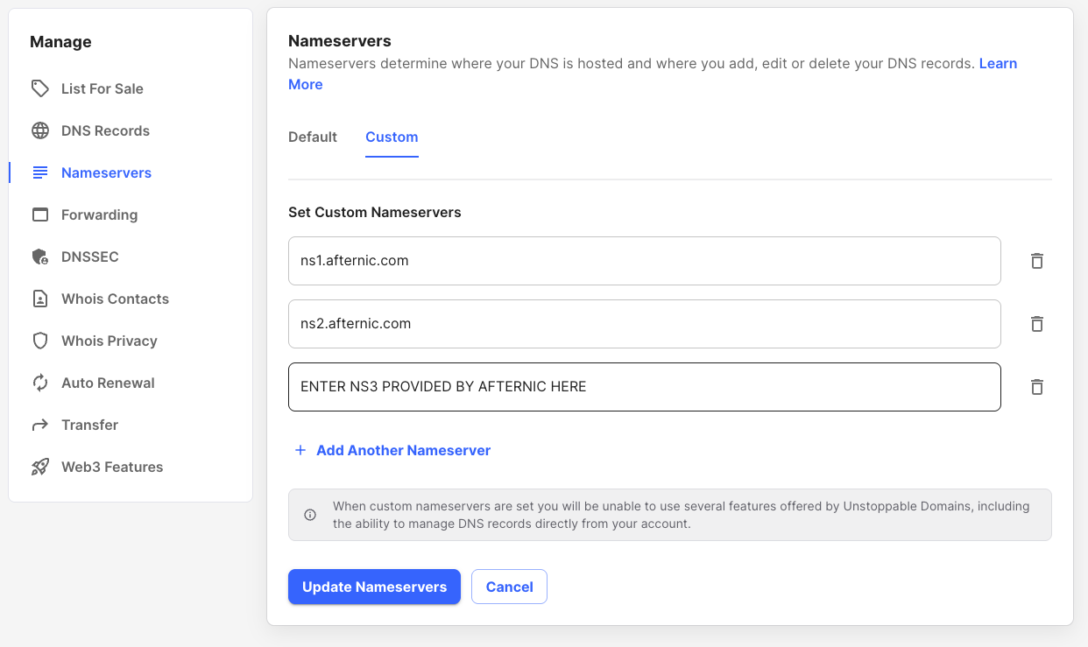
Task: Delete the ns1.afternic.com nameserver entry
Action: pyautogui.click(x=1037, y=261)
